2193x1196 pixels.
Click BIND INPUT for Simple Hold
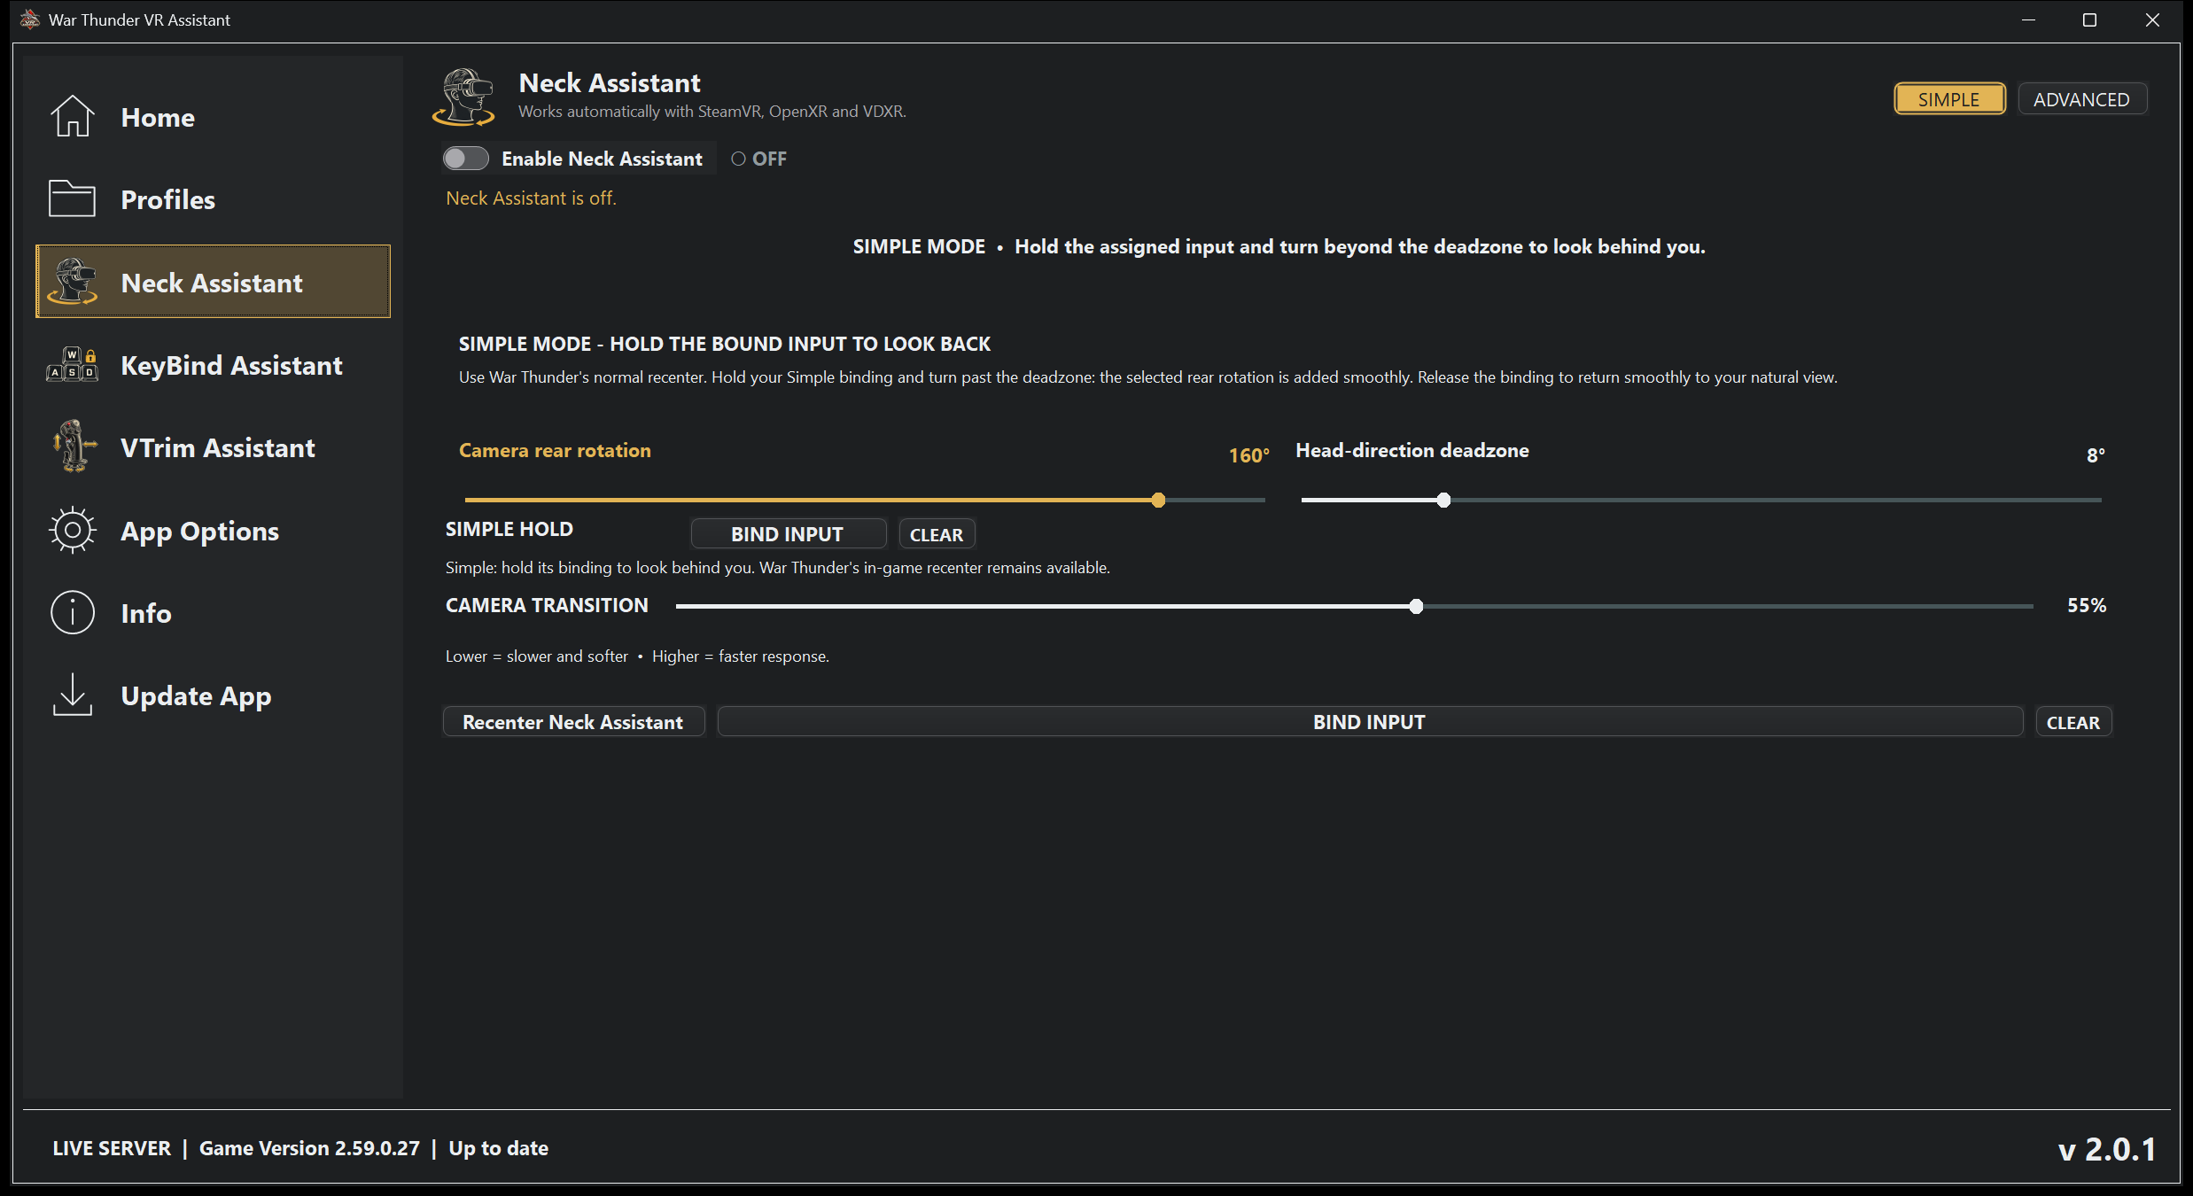(x=788, y=534)
